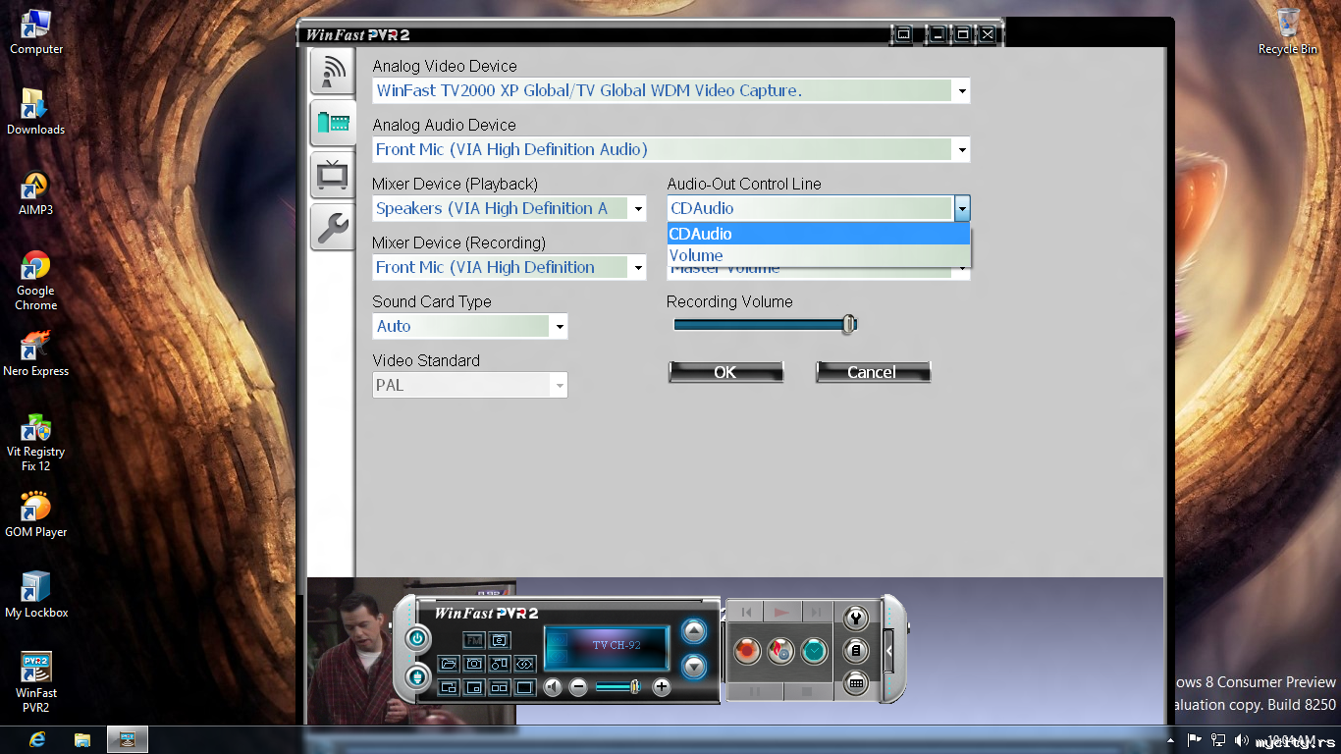Screen dimensions: 1341x754
Task: Open the Google Chrome desktop shortcut
Action: click(35, 280)
